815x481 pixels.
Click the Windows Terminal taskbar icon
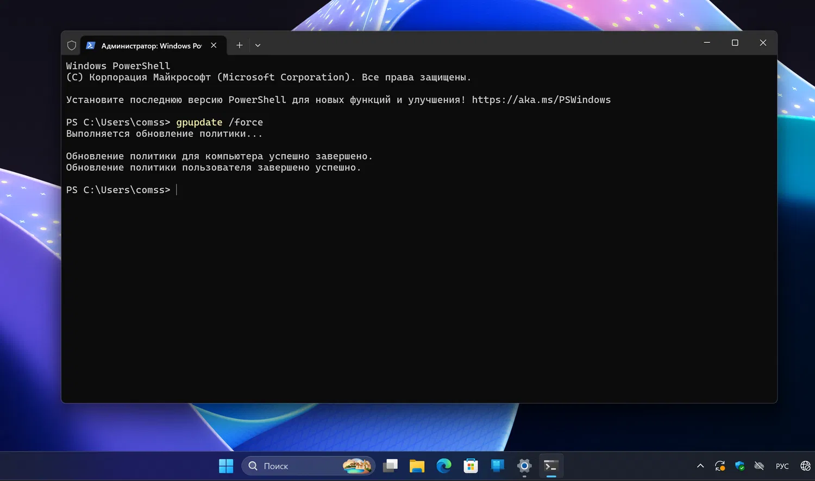click(551, 466)
